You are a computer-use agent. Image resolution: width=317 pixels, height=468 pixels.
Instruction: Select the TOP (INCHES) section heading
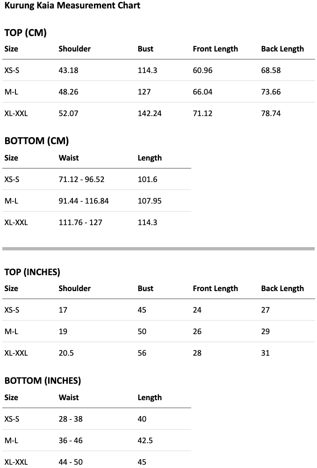tap(32, 272)
